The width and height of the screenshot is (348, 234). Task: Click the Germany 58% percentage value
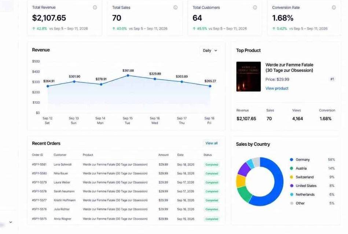pos(331,160)
